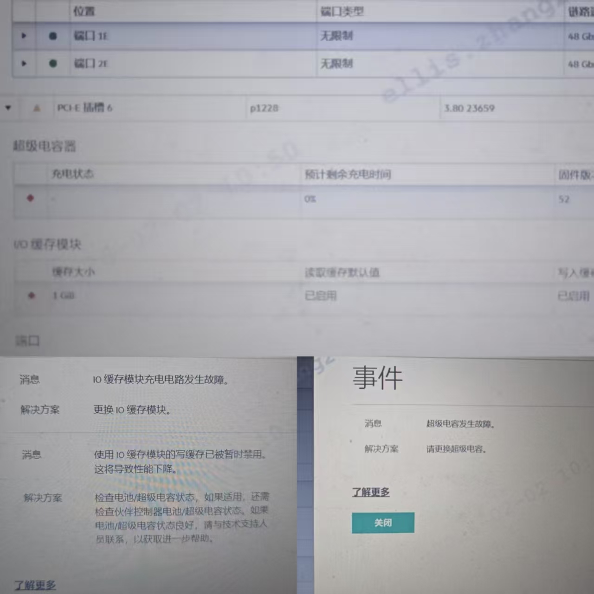Click the 超级电容发生故障 event message
Image resolution: width=594 pixels, height=594 pixels.
460,424
